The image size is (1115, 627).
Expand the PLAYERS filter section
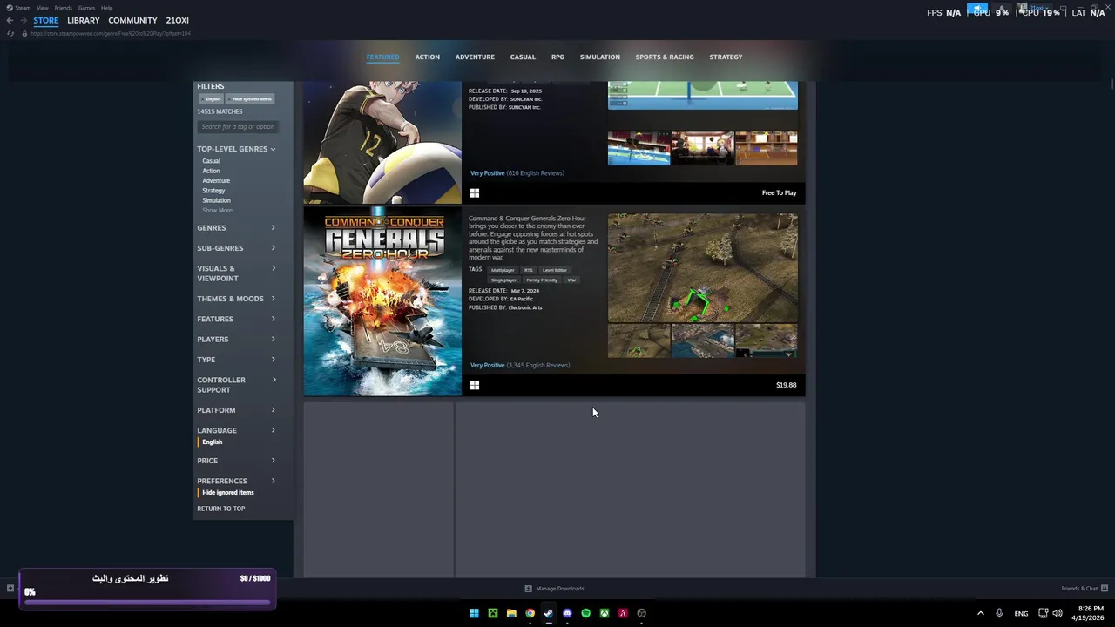[x=236, y=339]
